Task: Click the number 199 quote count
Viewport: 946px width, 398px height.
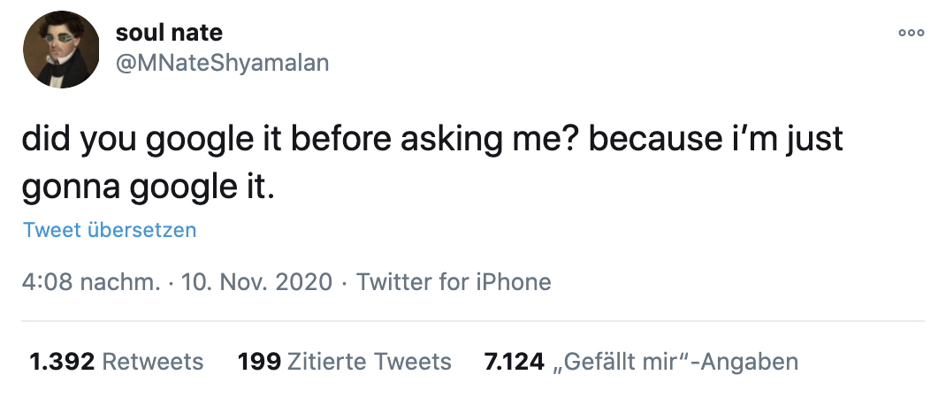Action: click(260, 362)
